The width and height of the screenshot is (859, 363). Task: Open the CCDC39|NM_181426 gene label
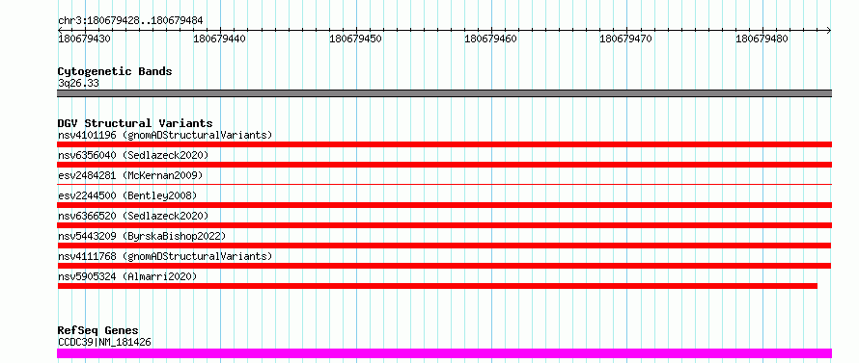coord(104,343)
